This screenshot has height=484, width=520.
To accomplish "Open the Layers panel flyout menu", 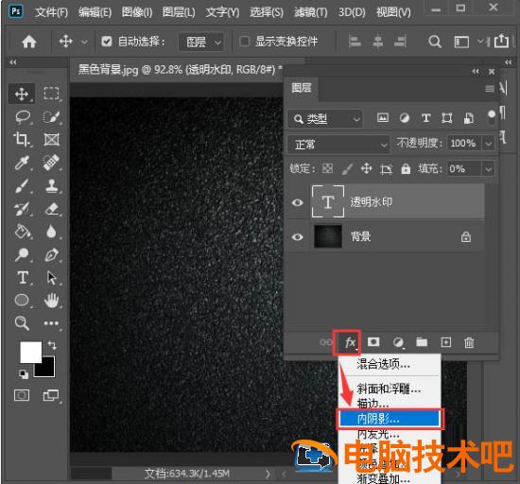I will click(x=490, y=89).
